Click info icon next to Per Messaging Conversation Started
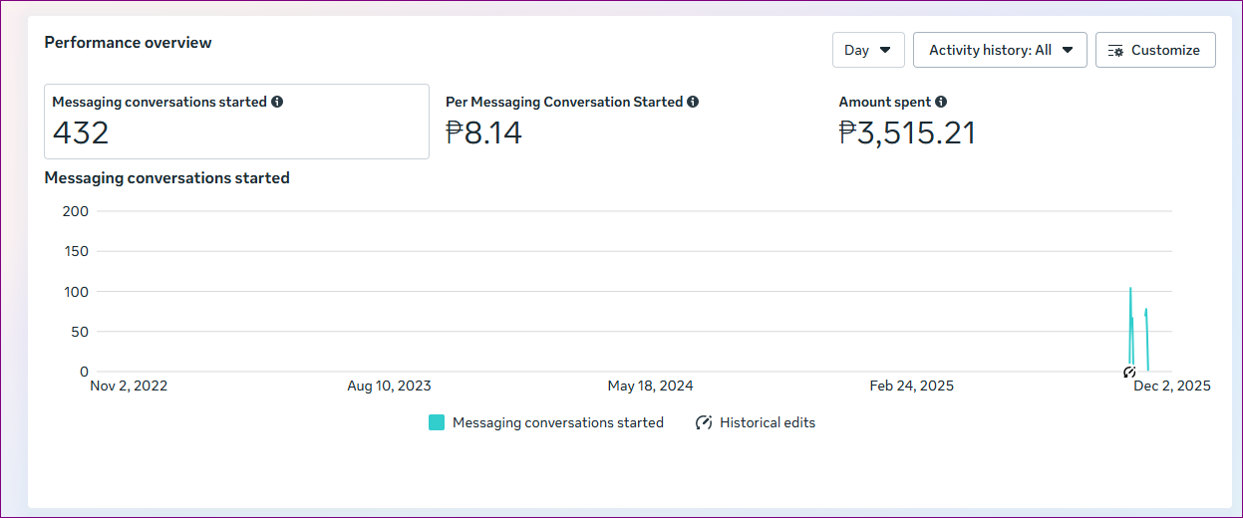The width and height of the screenshot is (1243, 518). point(693,102)
